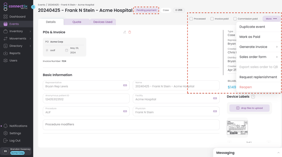Expand Generate invoice submenu
282x157 pixels.
coord(258,47)
